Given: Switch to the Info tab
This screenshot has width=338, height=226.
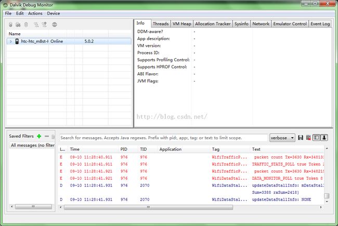Looking at the screenshot, I should [140, 23].
